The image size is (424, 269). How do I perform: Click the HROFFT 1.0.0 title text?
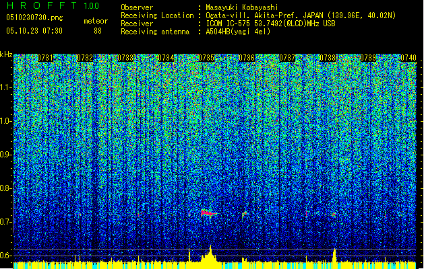pos(53,6)
